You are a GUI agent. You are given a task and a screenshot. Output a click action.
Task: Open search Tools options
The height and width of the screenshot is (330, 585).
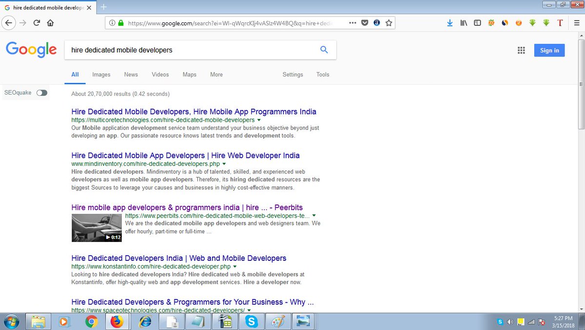coord(323,74)
